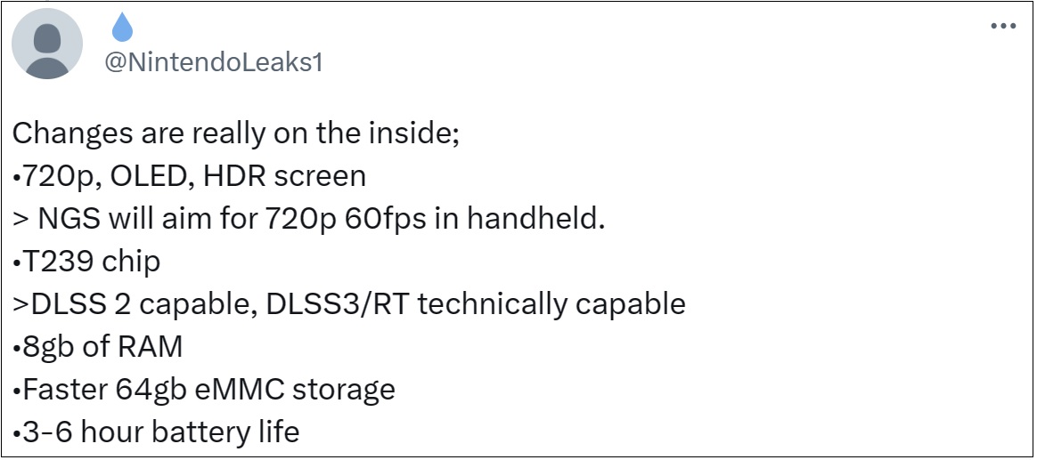Click the '720p, OLED, HDR screen' bullet line

click(x=189, y=176)
